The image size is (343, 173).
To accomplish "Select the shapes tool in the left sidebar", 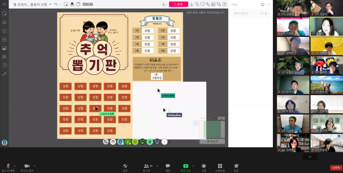I will [4, 22].
